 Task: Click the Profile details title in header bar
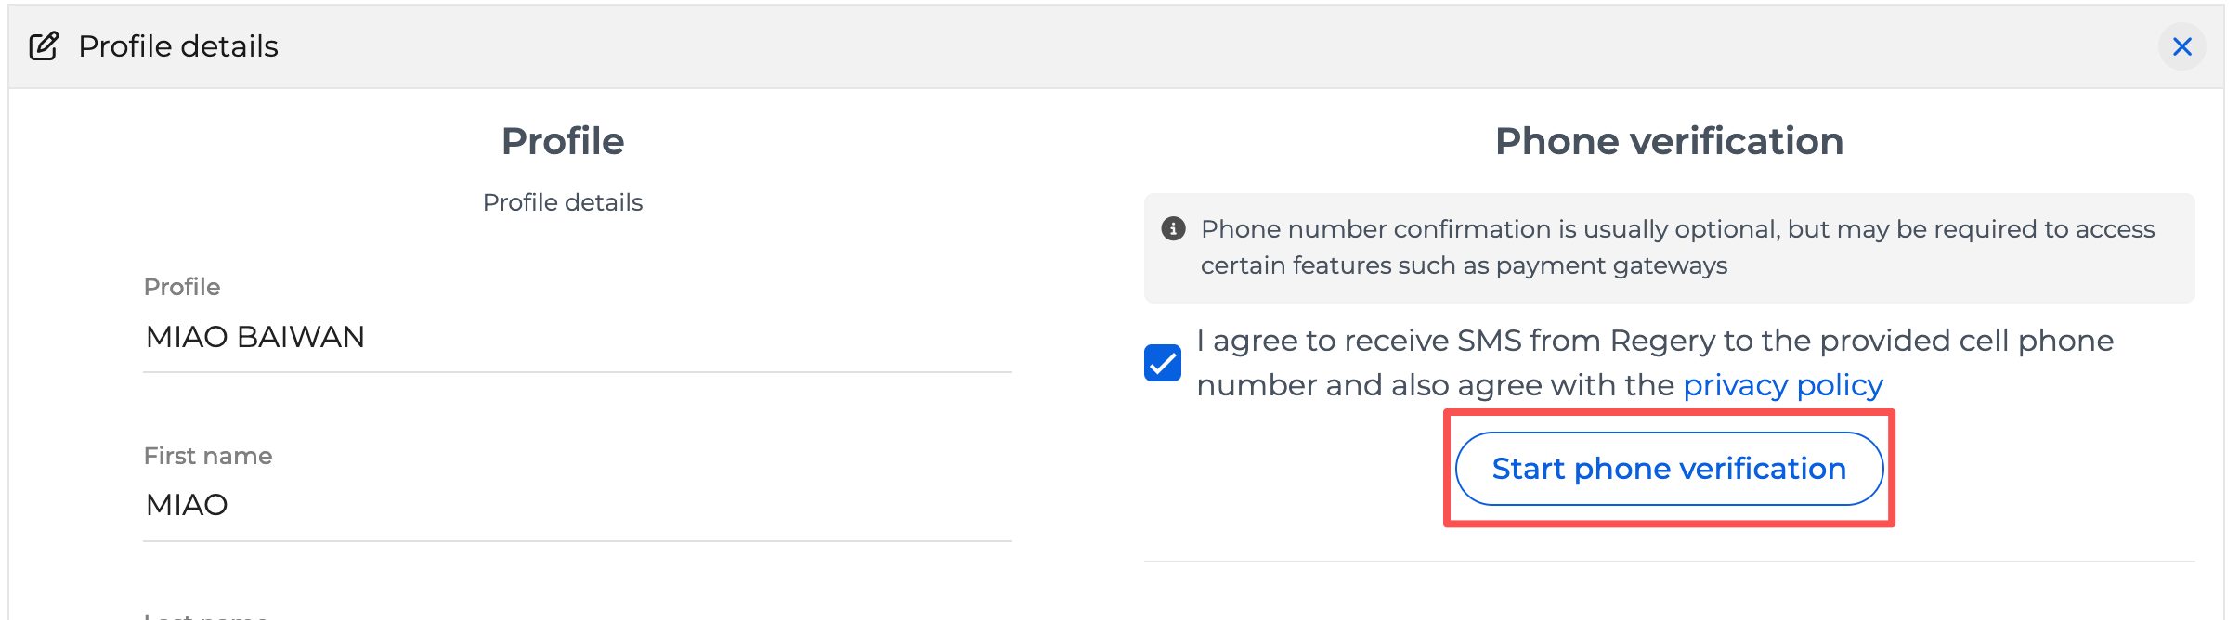178,46
